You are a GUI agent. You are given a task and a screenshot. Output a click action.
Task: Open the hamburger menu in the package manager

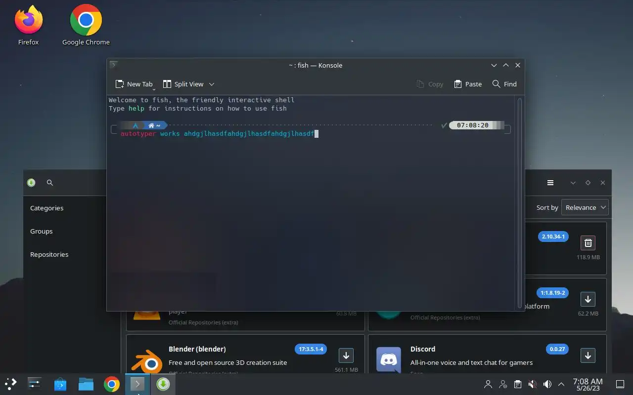click(x=550, y=183)
